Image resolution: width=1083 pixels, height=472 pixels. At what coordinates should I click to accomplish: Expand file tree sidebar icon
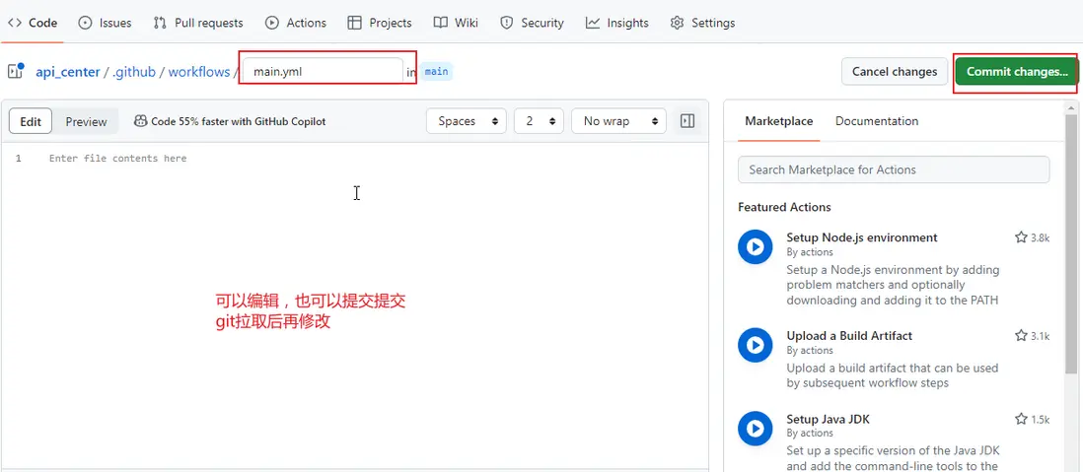tap(15, 71)
